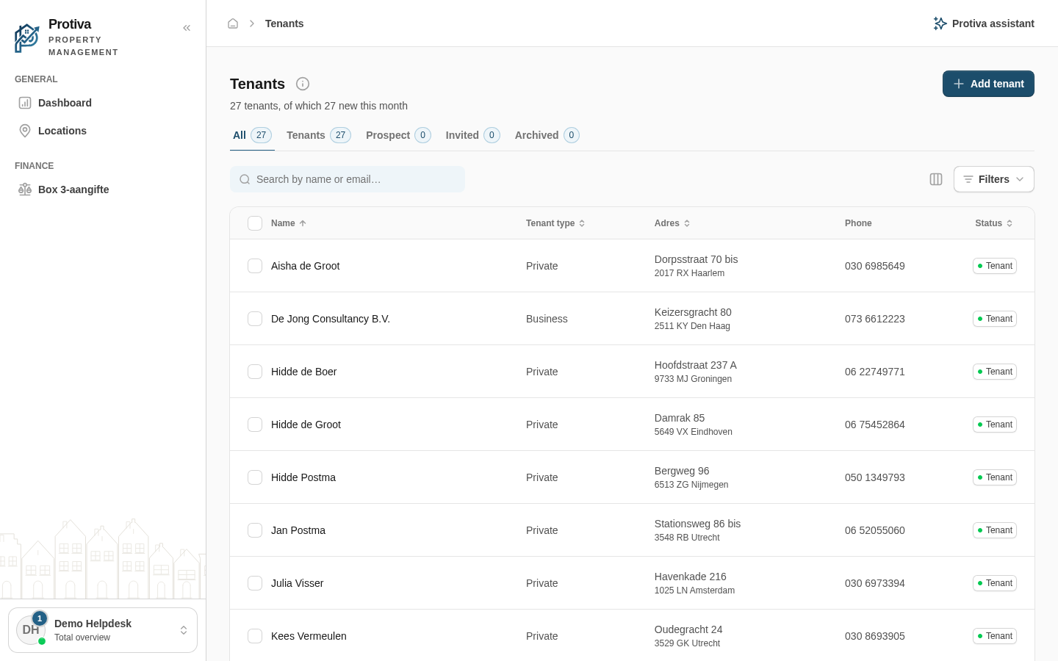1058x661 pixels.
Task: Switch to the All tab
Action: tap(252, 135)
